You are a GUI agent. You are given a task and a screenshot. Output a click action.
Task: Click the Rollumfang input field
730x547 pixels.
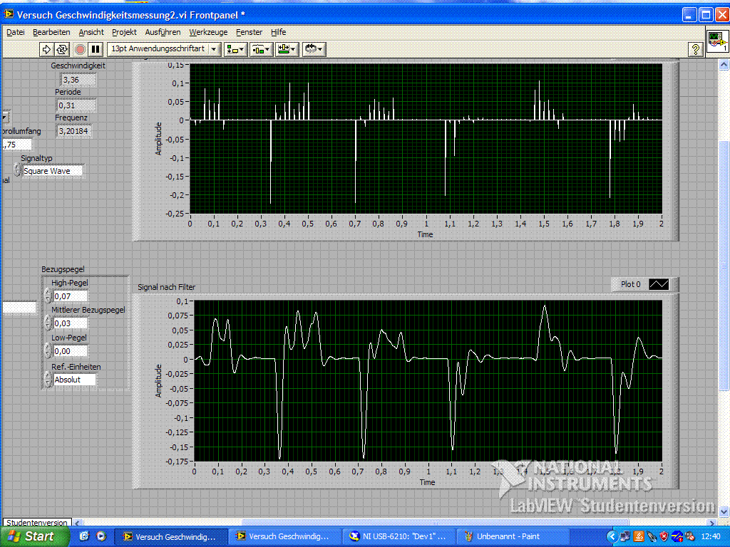[x=17, y=145]
